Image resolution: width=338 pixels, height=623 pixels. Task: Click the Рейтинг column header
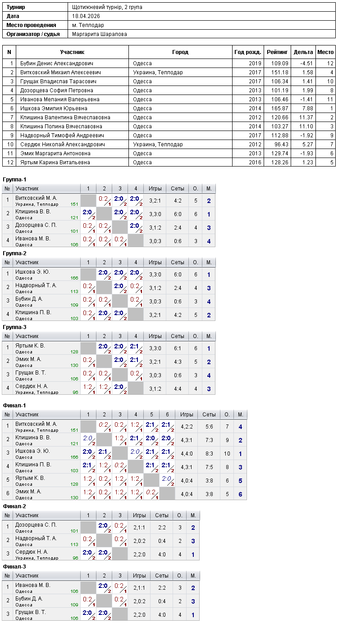point(277,52)
